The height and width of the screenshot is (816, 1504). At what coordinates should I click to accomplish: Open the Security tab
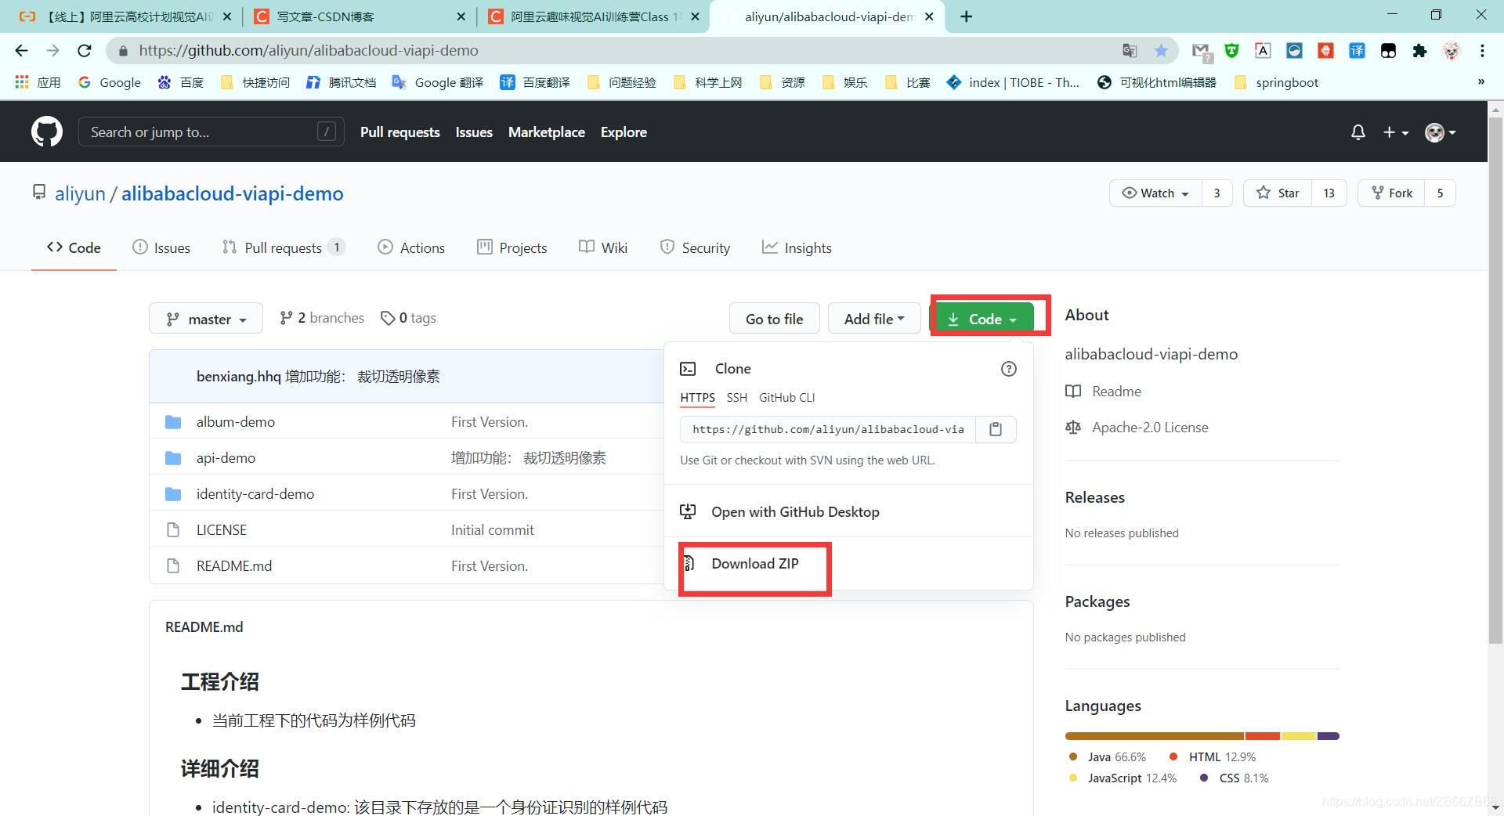695,247
